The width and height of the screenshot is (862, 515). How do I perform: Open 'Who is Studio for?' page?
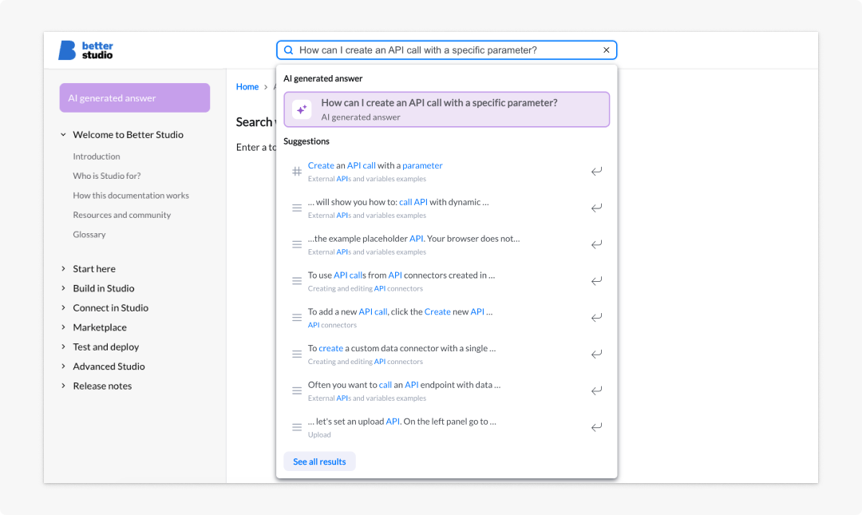pos(107,176)
